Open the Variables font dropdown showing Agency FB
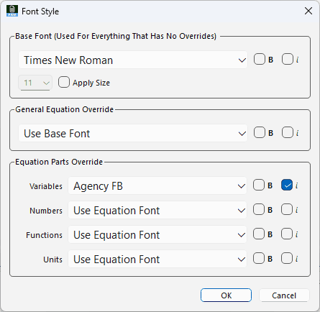Screen dimensions: 320x312 pos(157,186)
